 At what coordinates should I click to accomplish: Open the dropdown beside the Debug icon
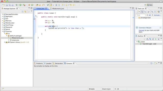(x=18, y=5)
